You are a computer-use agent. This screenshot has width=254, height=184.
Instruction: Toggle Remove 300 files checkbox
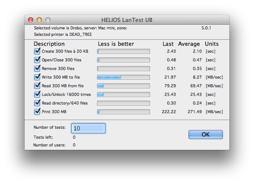point(37,68)
